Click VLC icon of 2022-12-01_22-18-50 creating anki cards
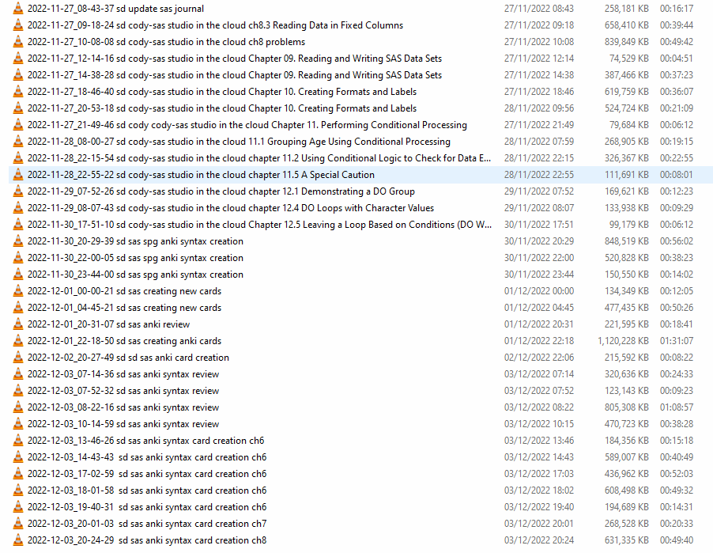Viewport: 713px width, 553px height. [18, 341]
